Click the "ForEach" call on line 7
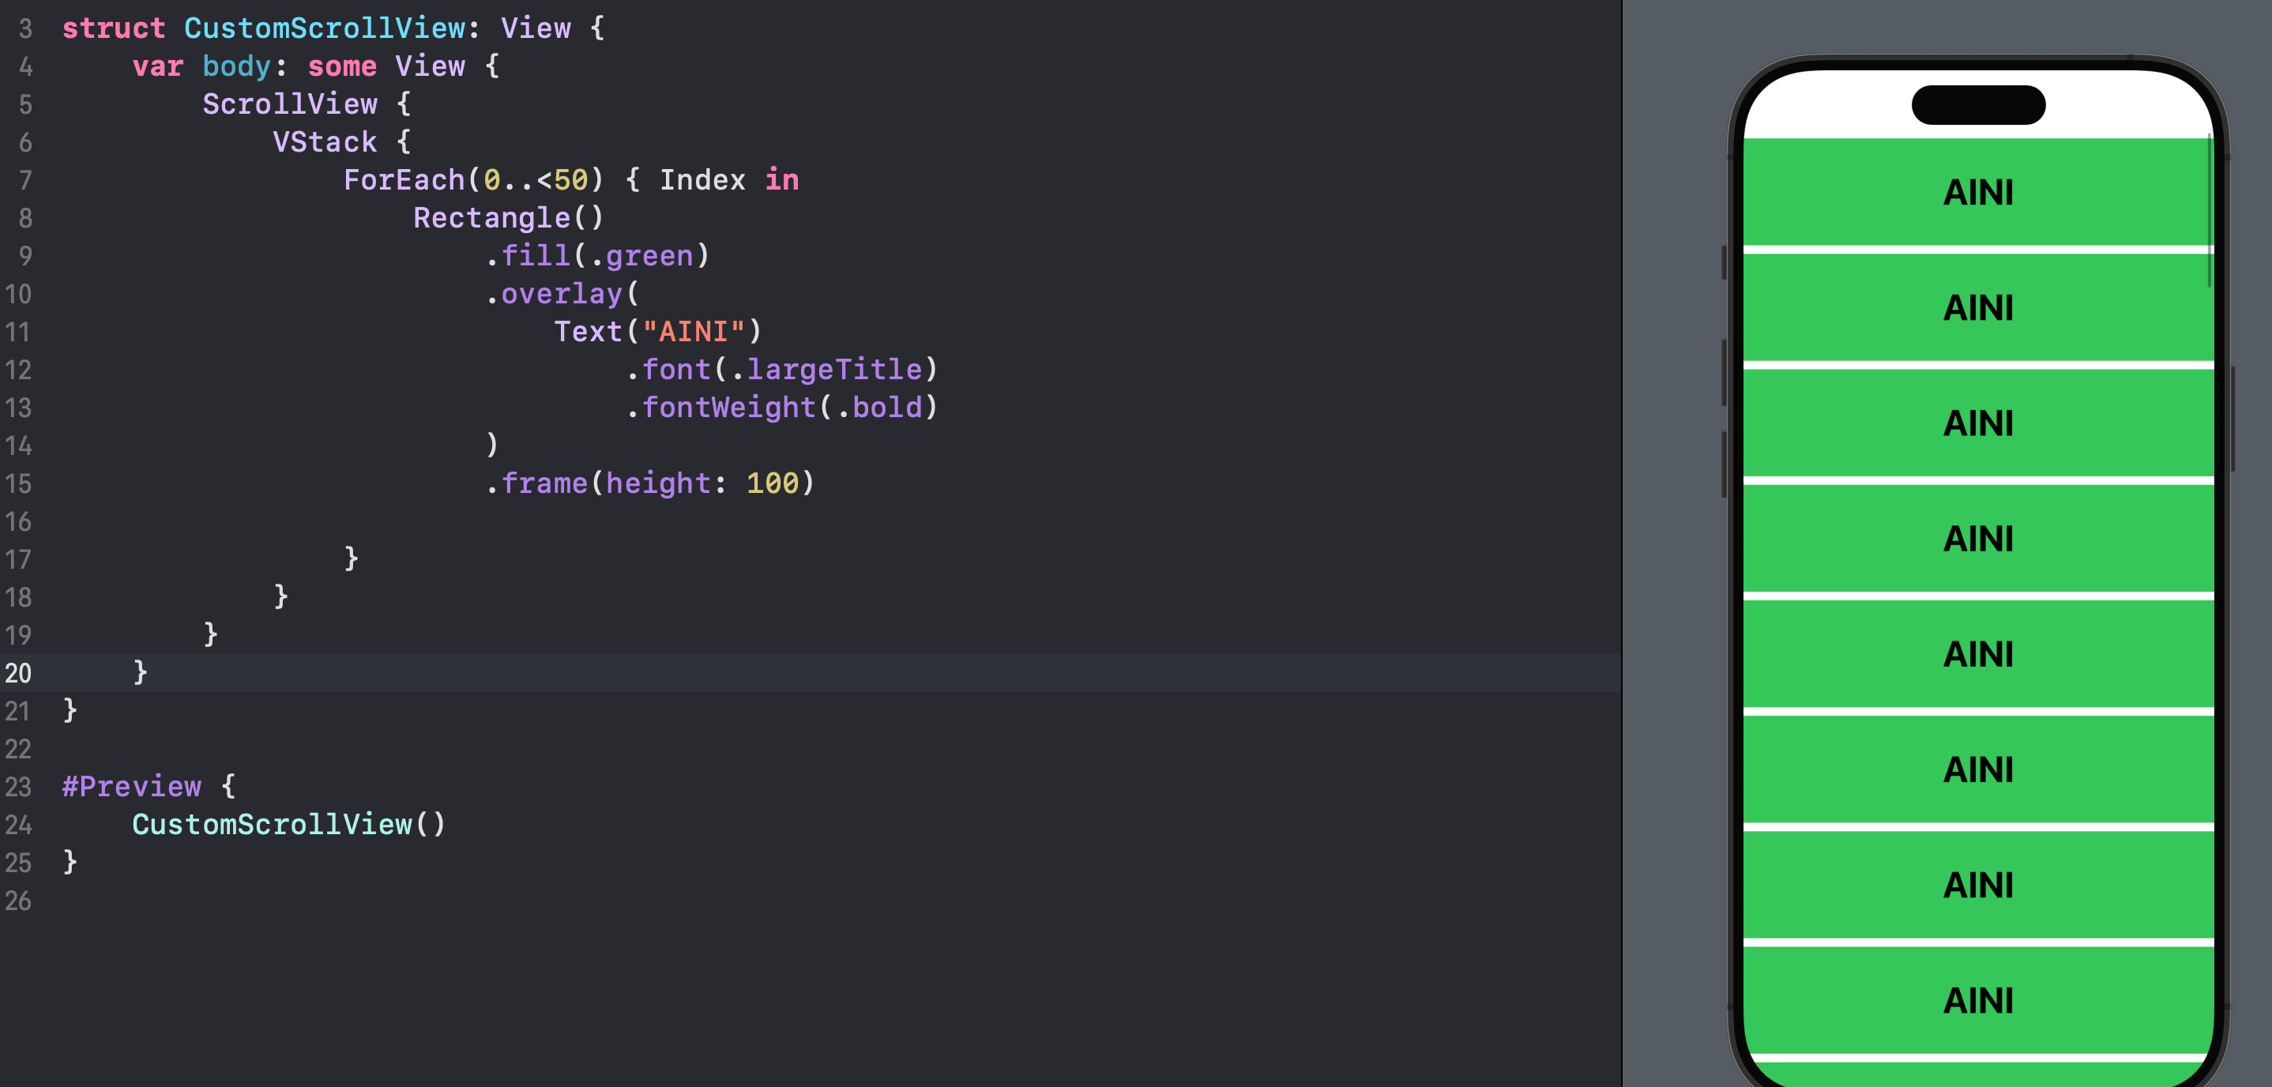The image size is (2272, 1087). [x=404, y=180]
